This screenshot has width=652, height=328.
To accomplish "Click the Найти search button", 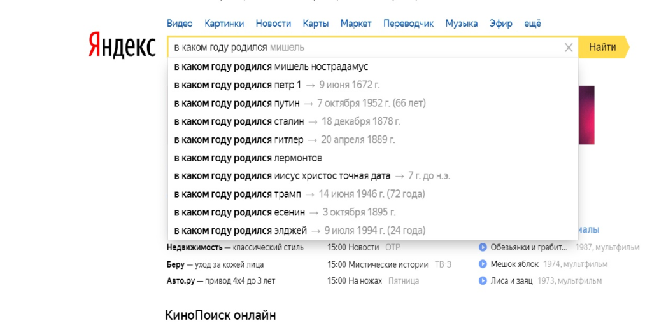I will click(604, 47).
